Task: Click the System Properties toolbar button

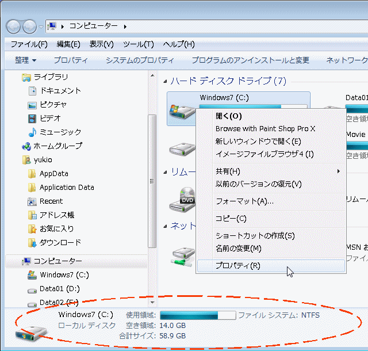Action: tap(139, 60)
